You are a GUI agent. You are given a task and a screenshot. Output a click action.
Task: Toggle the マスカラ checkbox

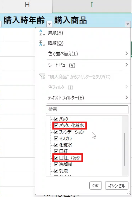[x=56, y=138]
